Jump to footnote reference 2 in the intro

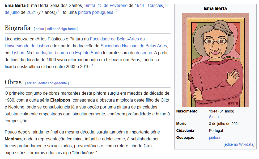point(116,11)
